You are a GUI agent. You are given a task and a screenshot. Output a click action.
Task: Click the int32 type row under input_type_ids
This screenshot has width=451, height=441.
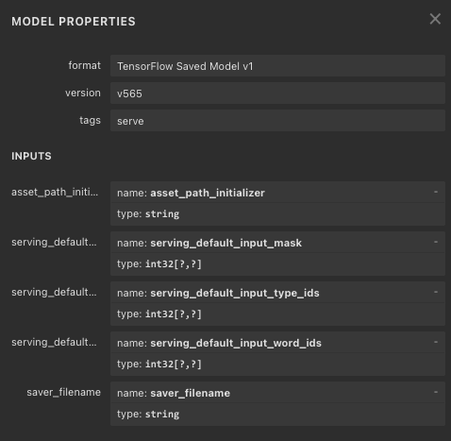point(277,314)
